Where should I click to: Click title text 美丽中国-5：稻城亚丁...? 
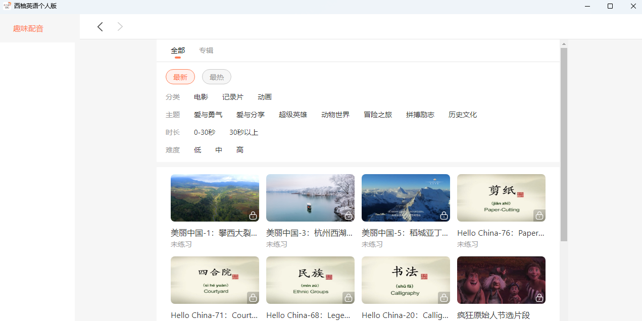[405, 233]
